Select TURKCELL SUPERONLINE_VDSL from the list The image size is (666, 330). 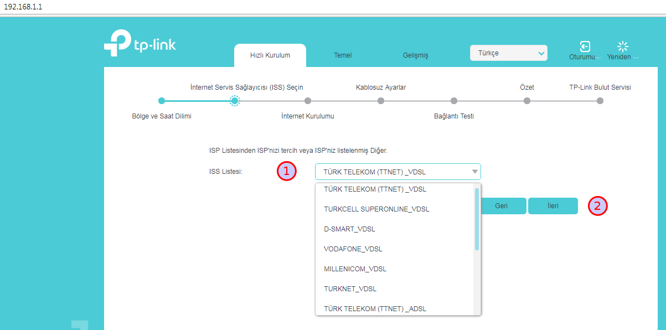point(376,209)
